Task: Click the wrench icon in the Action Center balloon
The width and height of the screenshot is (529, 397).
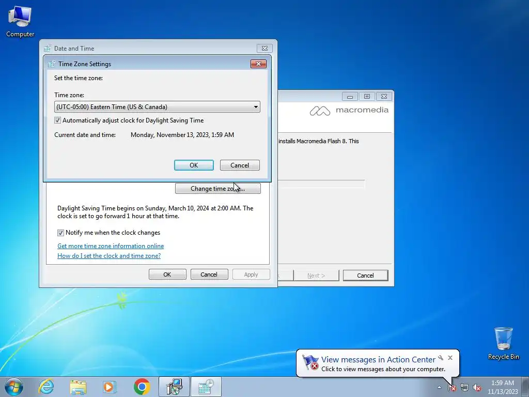Action: [x=441, y=358]
